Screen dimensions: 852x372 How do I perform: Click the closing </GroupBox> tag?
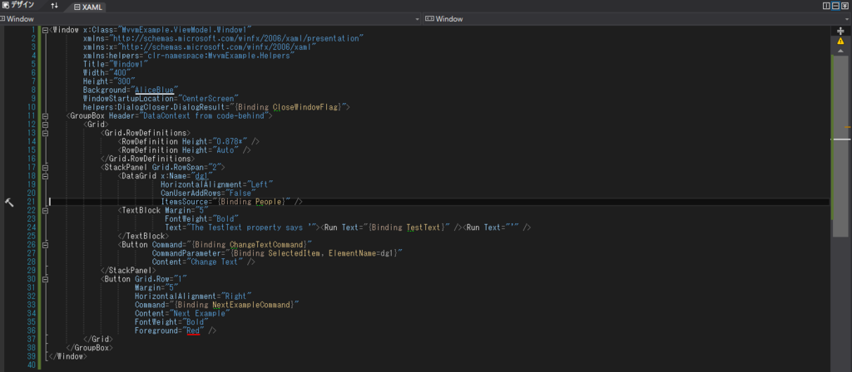pyautogui.click(x=90, y=348)
